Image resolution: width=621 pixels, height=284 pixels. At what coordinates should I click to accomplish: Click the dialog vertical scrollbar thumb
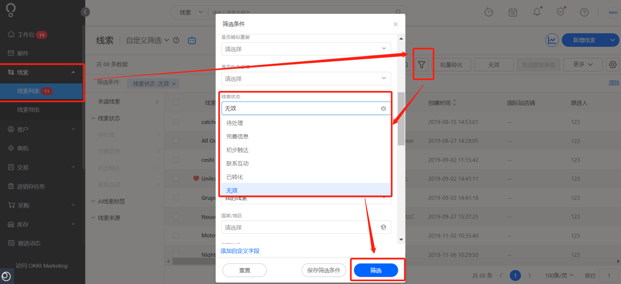[401, 119]
